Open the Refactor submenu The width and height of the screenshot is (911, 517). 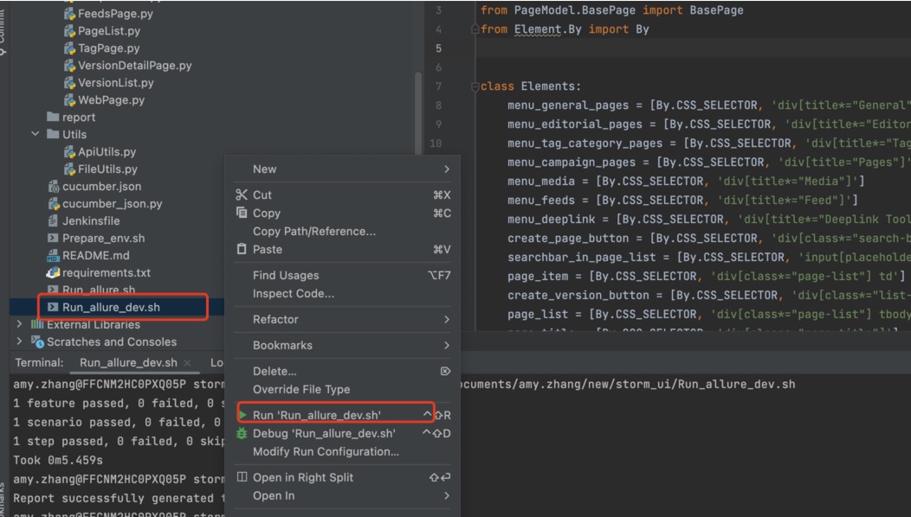(x=346, y=319)
